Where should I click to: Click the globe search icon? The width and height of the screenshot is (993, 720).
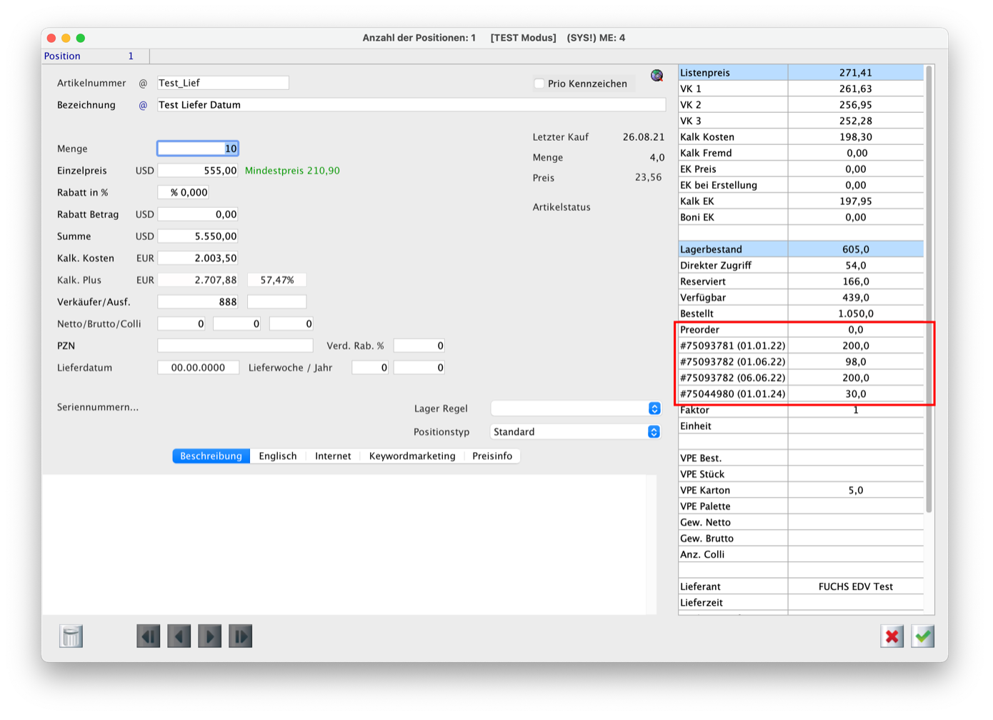[x=657, y=76]
